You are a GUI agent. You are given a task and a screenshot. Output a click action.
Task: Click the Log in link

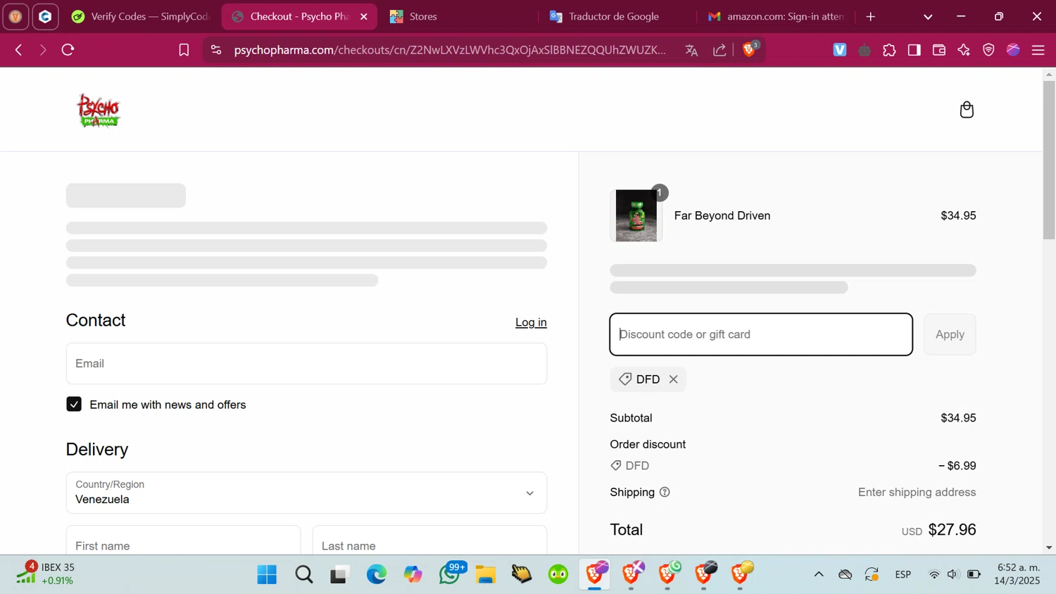(x=531, y=322)
